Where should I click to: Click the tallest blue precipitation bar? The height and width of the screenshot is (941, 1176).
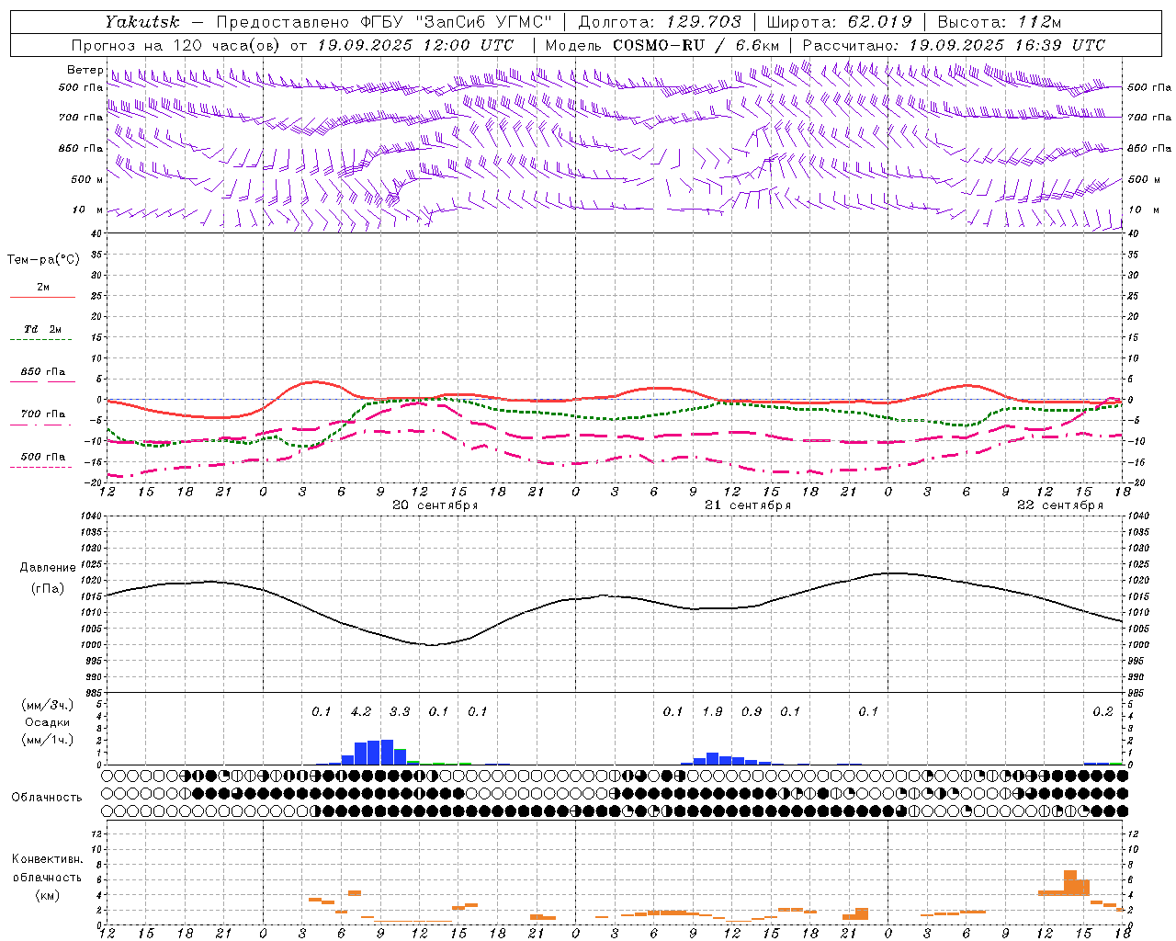[x=387, y=752]
